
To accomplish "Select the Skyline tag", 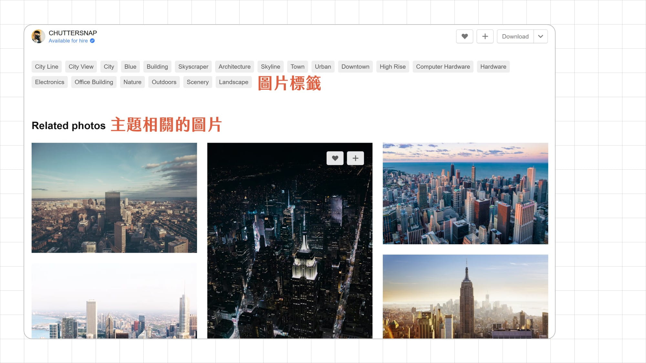I will click(x=270, y=66).
